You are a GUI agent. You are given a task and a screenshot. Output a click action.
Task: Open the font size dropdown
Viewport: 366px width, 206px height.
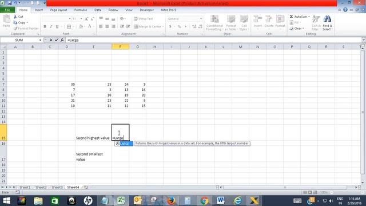81,19
